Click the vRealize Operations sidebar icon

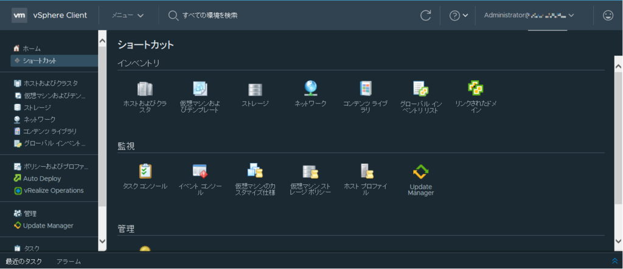(18, 190)
